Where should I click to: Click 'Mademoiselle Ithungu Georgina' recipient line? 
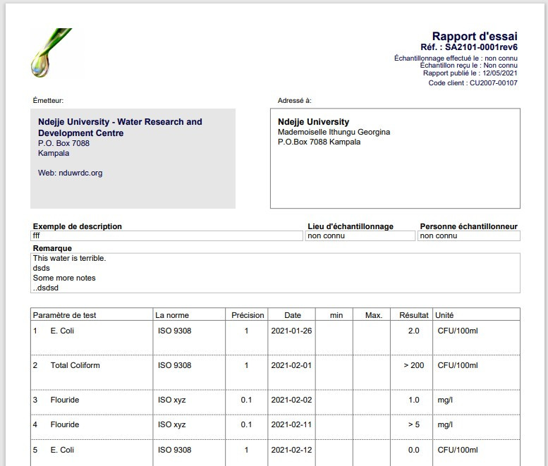(x=334, y=132)
